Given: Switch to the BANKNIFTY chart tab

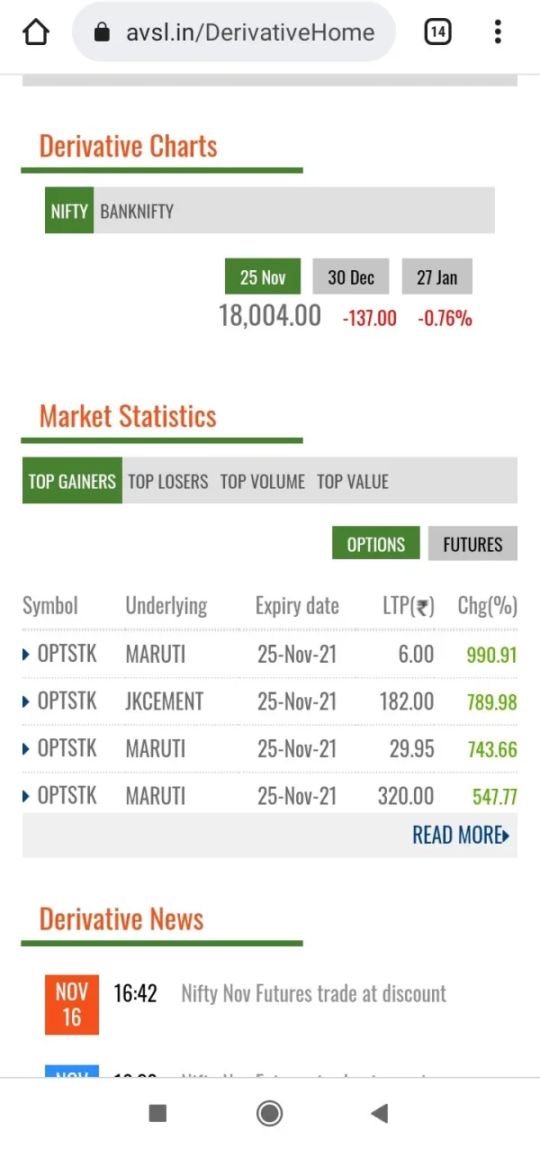Looking at the screenshot, I should click(137, 212).
